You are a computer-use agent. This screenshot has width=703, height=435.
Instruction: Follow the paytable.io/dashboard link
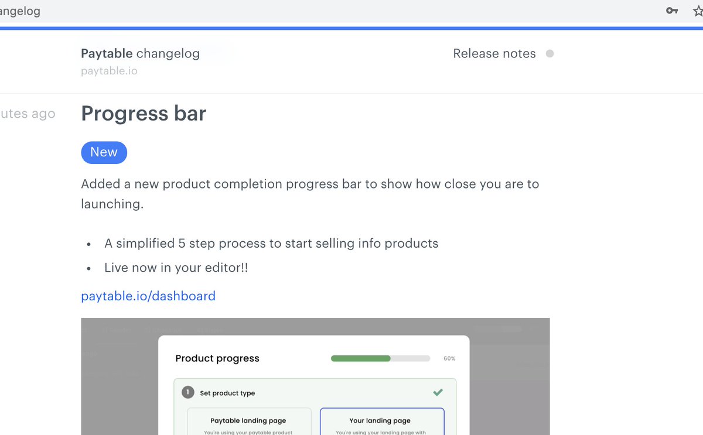[x=148, y=296]
